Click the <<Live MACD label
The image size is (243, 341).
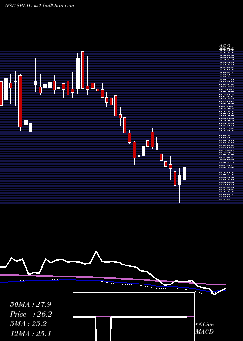click(x=205, y=328)
